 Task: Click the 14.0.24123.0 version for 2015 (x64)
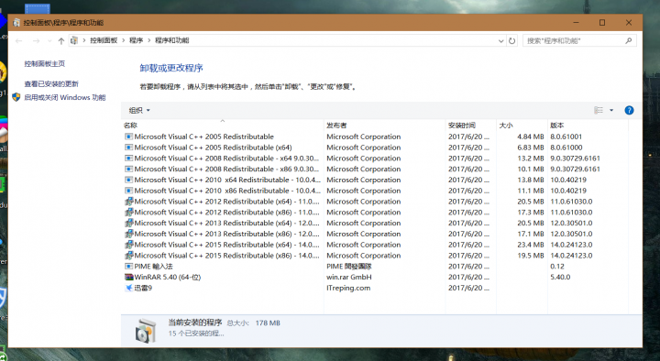point(571,245)
